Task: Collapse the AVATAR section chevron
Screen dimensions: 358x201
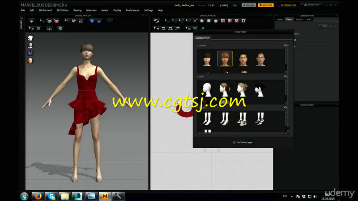Action: tap(285, 46)
